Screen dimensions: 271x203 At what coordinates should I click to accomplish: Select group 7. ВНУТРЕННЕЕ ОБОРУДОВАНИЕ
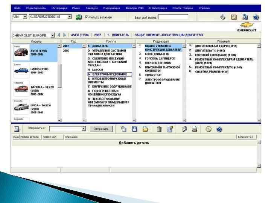[x=110, y=86]
